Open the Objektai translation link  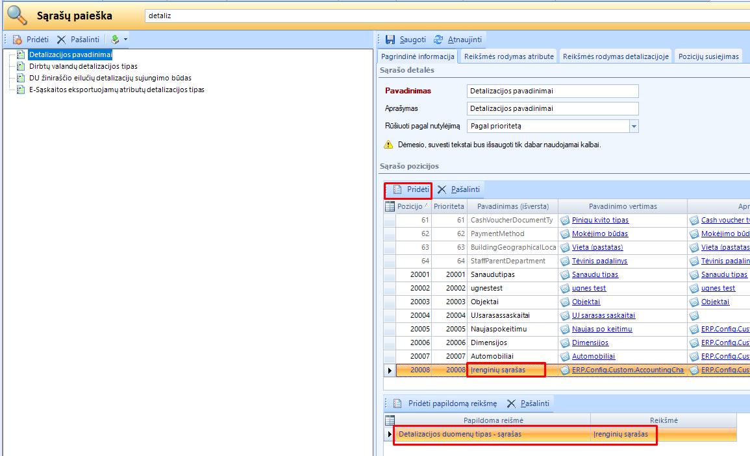pyautogui.click(x=586, y=302)
